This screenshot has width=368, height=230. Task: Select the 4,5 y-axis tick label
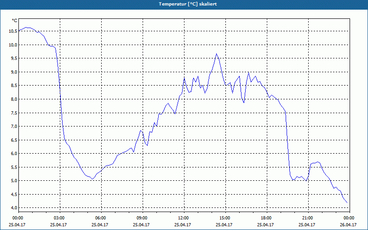(14, 194)
